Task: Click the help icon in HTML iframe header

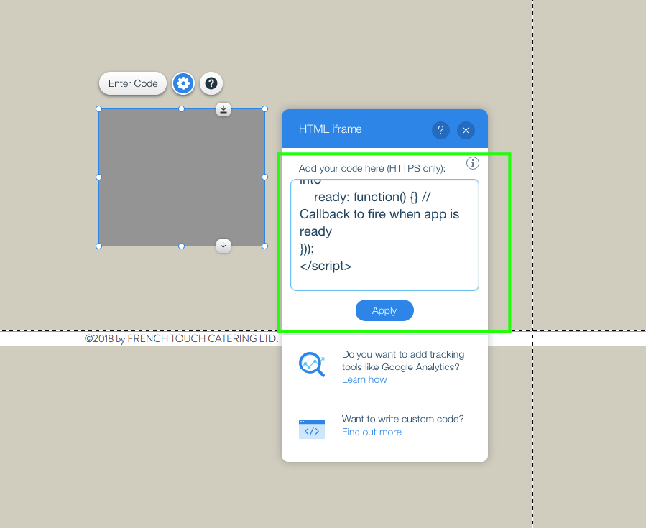Action: tap(440, 130)
